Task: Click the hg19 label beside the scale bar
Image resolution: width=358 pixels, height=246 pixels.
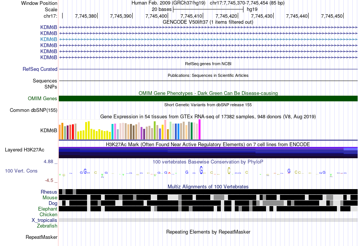Action: coord(252,9)
